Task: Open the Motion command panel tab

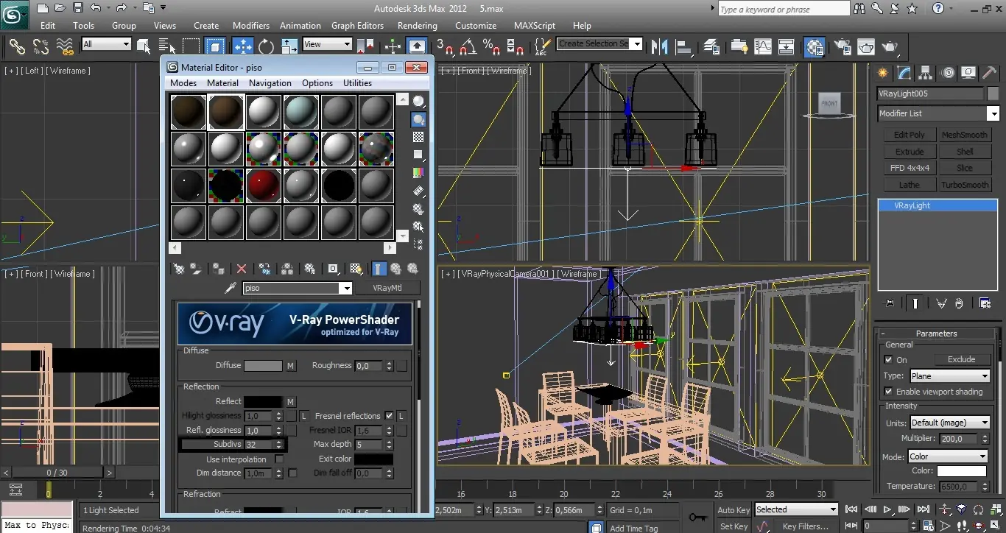Action: [948, 73]
